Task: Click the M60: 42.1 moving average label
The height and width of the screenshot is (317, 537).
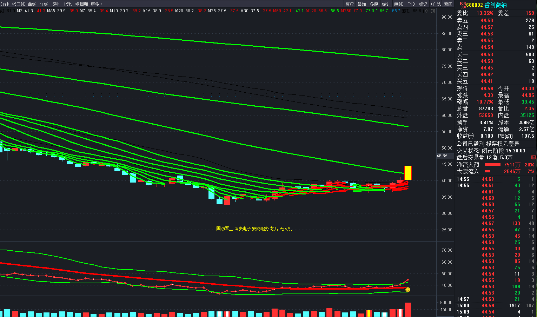Action: (282, 11)
